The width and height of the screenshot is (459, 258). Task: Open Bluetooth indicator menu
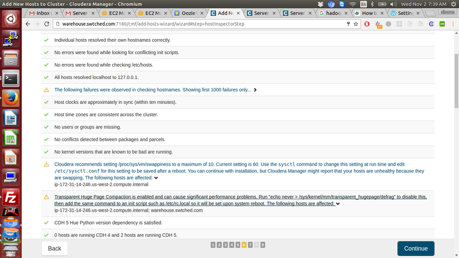(372, 4)
